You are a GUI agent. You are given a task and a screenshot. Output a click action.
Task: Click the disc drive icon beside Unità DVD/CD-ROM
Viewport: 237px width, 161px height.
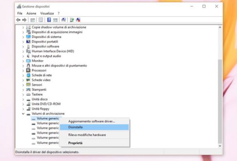tap(28, 104)
